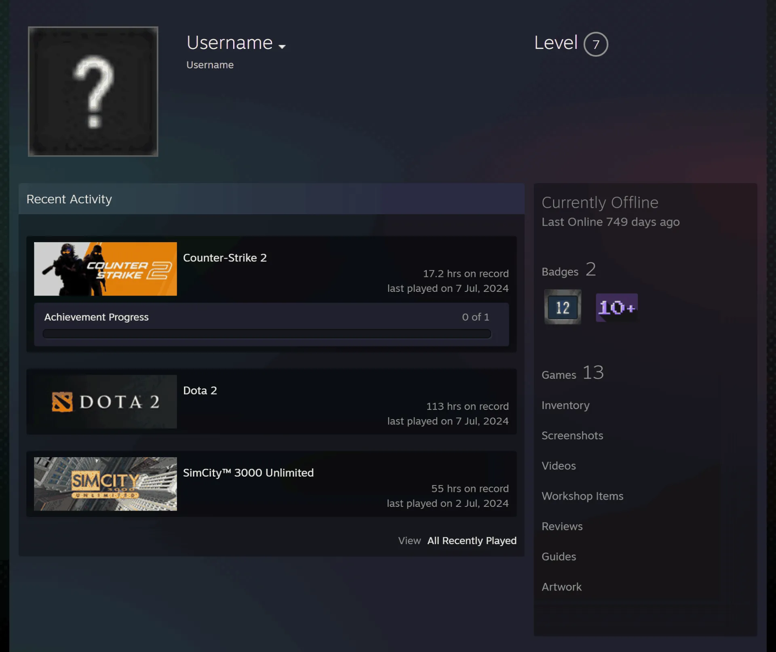Image resolution: width=776 pixels, height=652 pixels.
Task: Open the Reviews link
Action: point(562,527)
